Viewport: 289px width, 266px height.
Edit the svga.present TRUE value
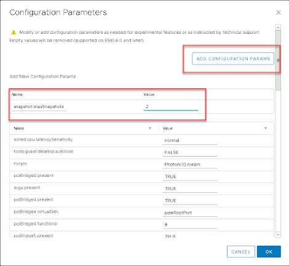[190, 189]
